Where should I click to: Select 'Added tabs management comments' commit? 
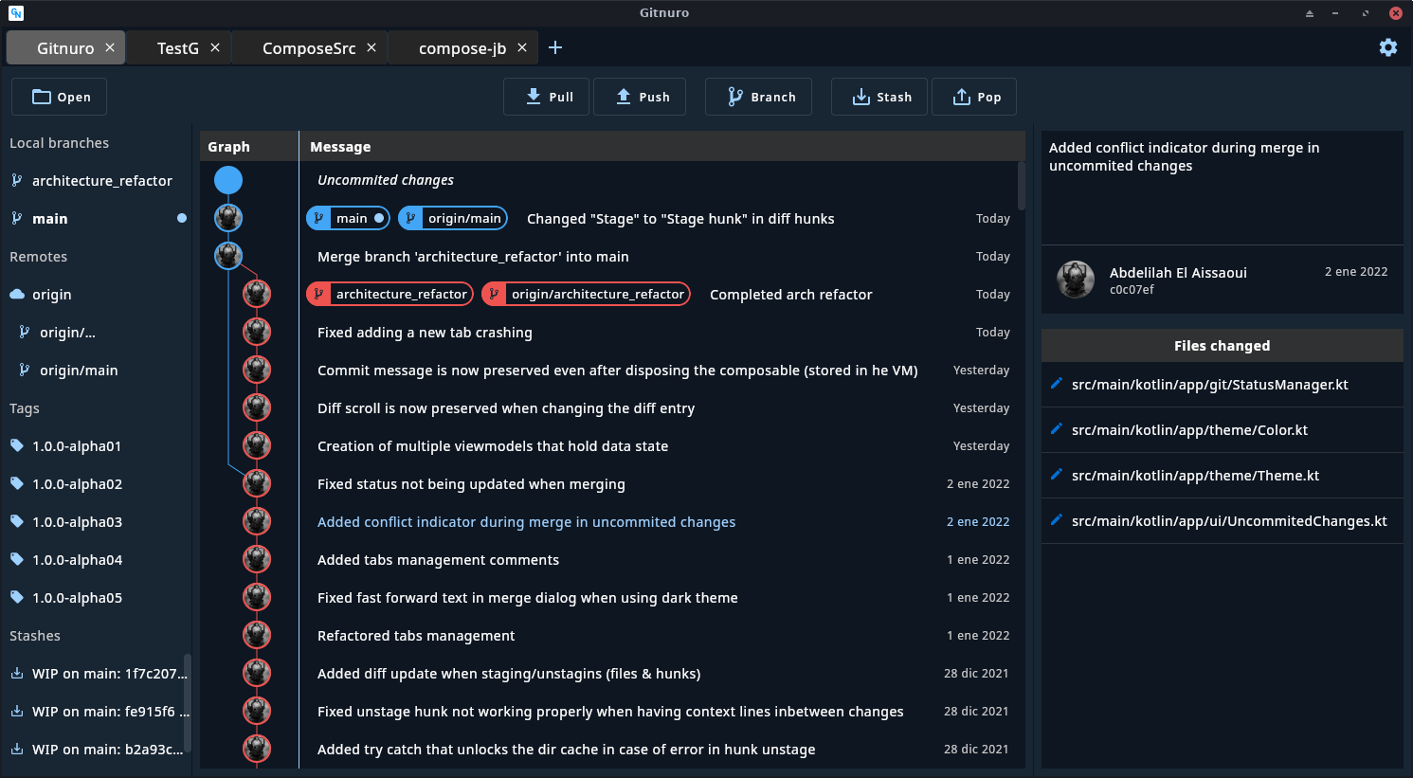612,560
